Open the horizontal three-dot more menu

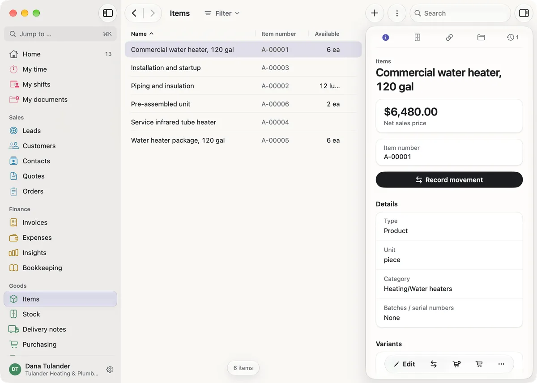click(x=501, y=364)
